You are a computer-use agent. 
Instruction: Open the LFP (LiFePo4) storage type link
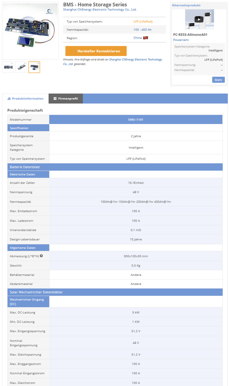tap(143, 21)
